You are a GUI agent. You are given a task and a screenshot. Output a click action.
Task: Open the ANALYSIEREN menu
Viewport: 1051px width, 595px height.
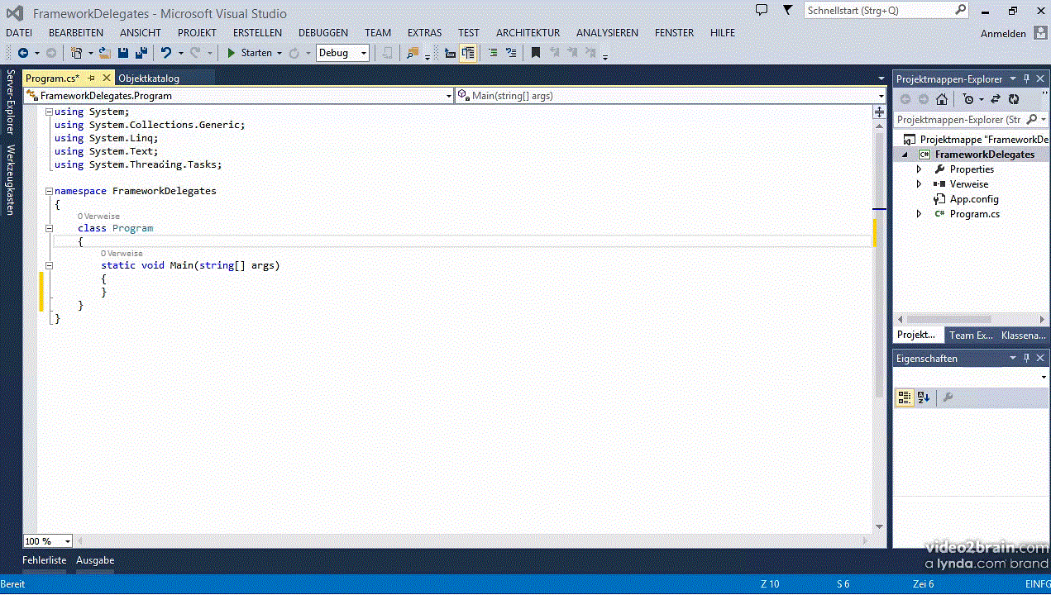pyautogui.click(x=607, y=33)
